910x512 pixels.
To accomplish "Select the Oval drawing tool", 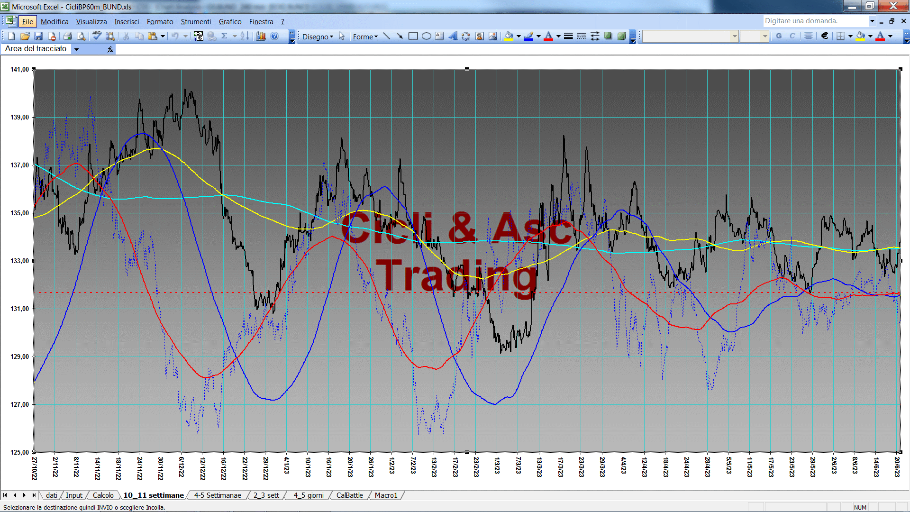I will coord(426,36).
